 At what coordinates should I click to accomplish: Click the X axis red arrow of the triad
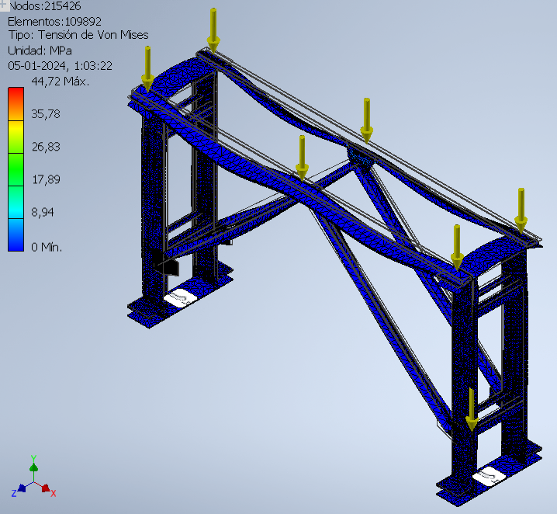point(46,488)
